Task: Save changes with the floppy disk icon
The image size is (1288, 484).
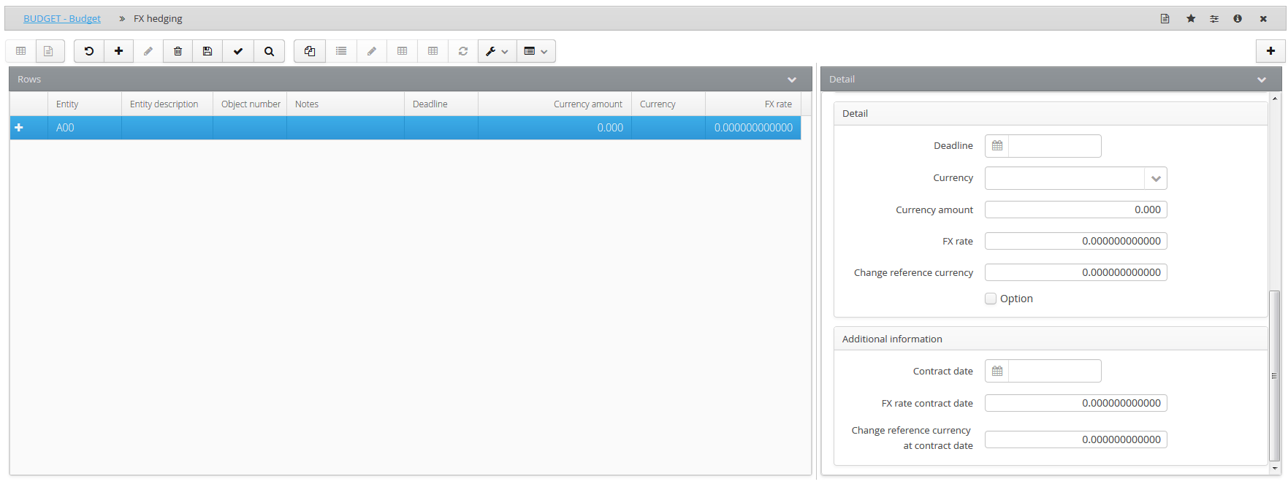Action: pyautogui.click(x=207, y=51)
